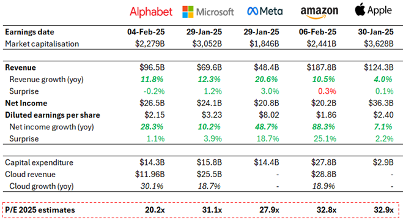Select Alphabet's P/E value 20.2x
403x223 pixels.
pos(155,210)
